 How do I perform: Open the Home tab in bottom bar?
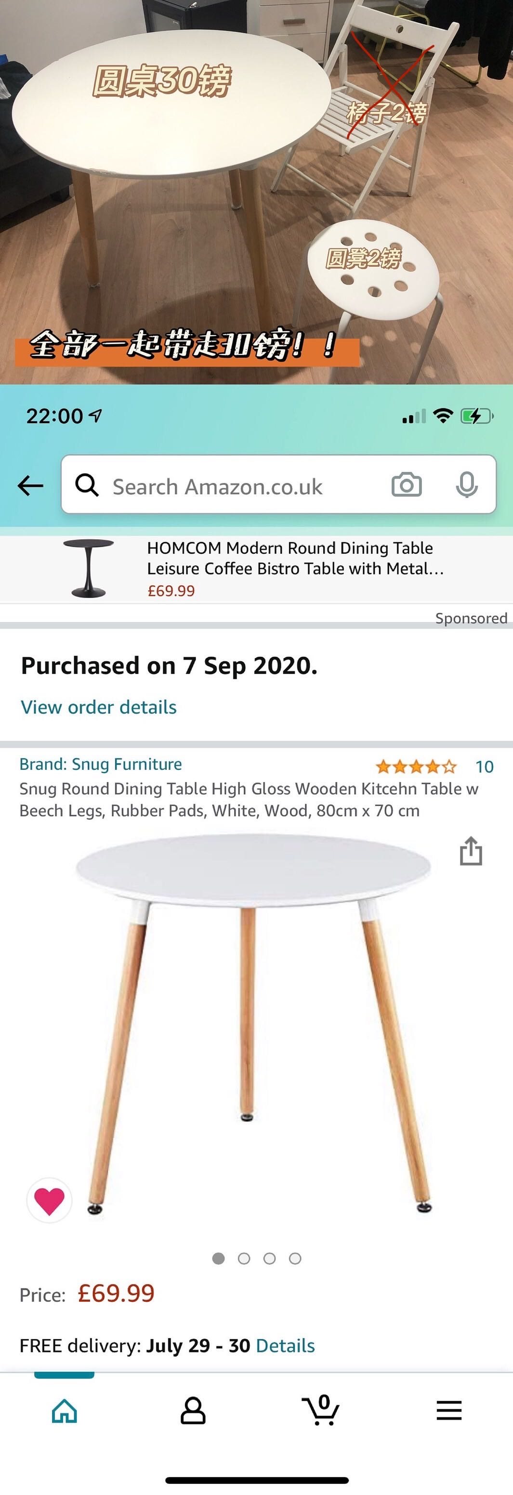65,1411
